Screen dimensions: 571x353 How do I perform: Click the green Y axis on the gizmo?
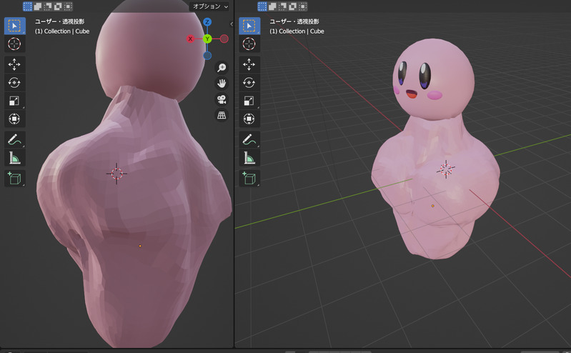coord(207,39)
